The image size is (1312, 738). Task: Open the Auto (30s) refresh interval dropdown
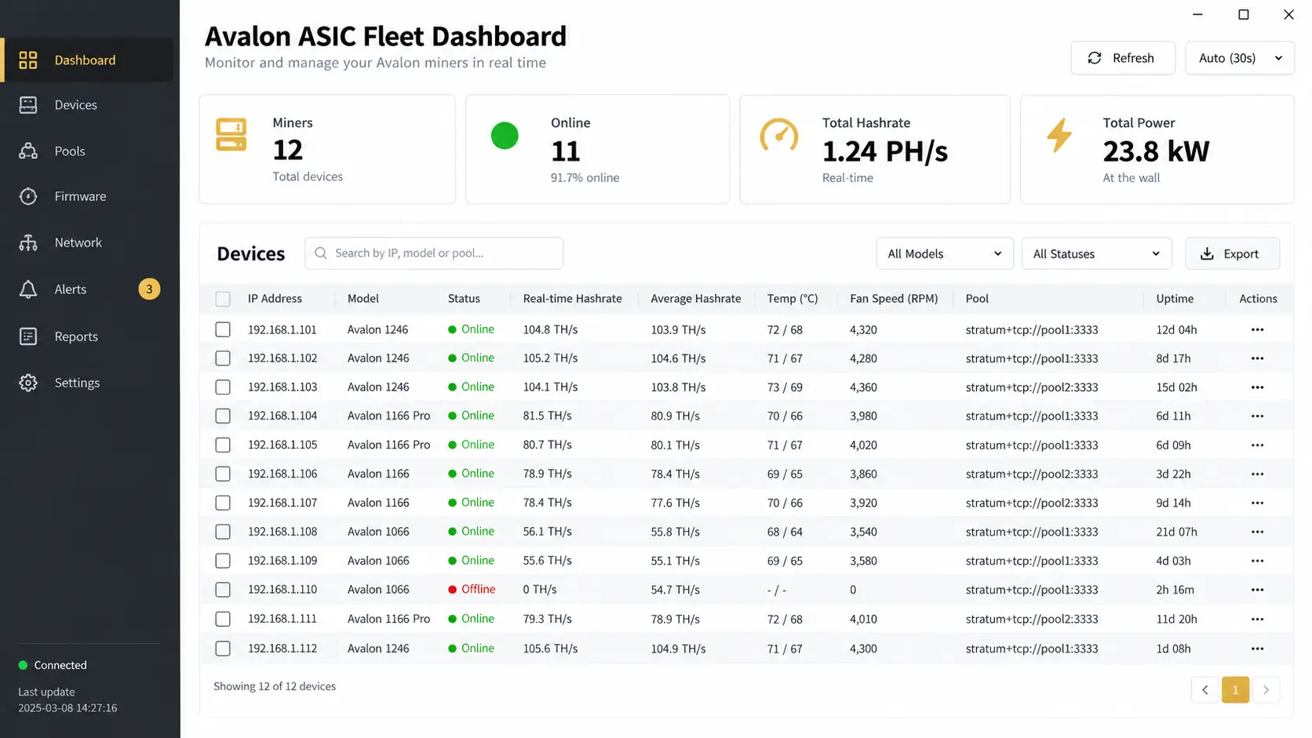(x=1240, y=58)
